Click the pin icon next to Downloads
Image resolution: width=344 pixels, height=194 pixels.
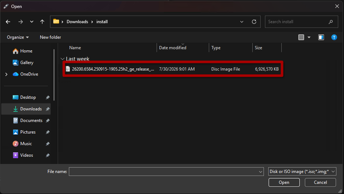(47, 109)
